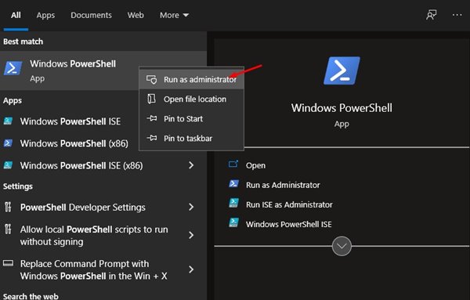The image size is (470, 300).
Task: Click the Windows PowerShell ISE (x86) app icon
Action: [8, 165]
